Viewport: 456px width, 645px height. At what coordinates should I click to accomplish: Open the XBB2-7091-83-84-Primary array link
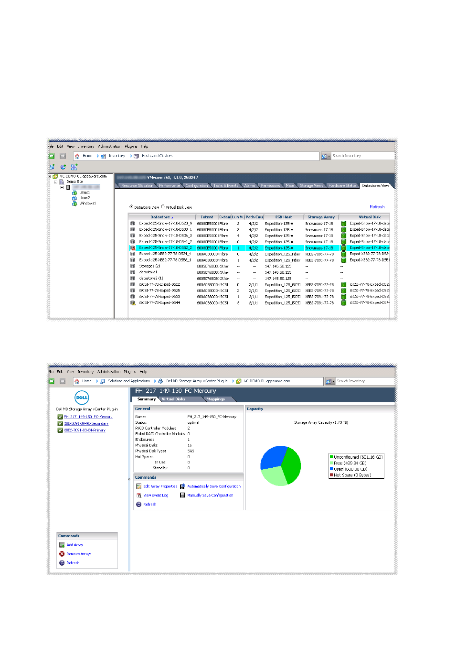tap(85, 430)
